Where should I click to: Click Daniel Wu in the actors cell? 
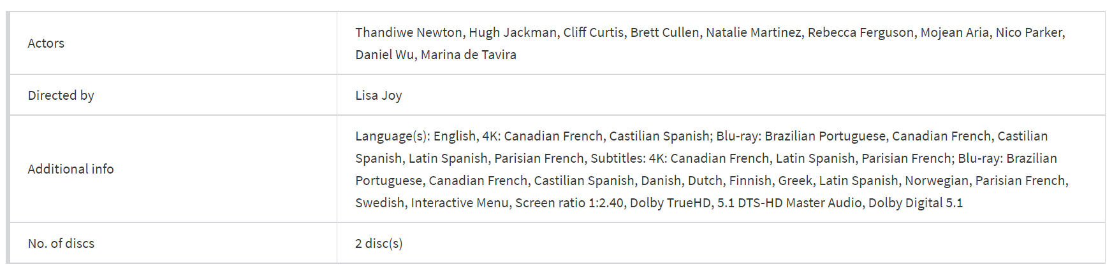(384, 55)
